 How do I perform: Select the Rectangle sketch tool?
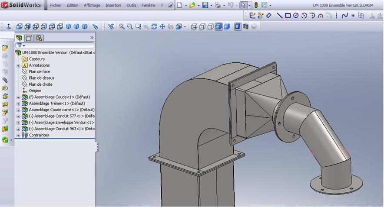288,16
